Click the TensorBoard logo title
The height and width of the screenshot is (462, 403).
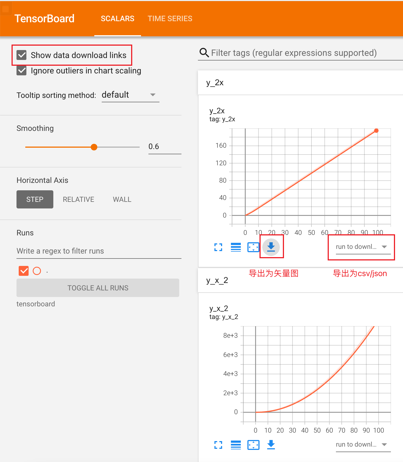(x=45, y=19)
